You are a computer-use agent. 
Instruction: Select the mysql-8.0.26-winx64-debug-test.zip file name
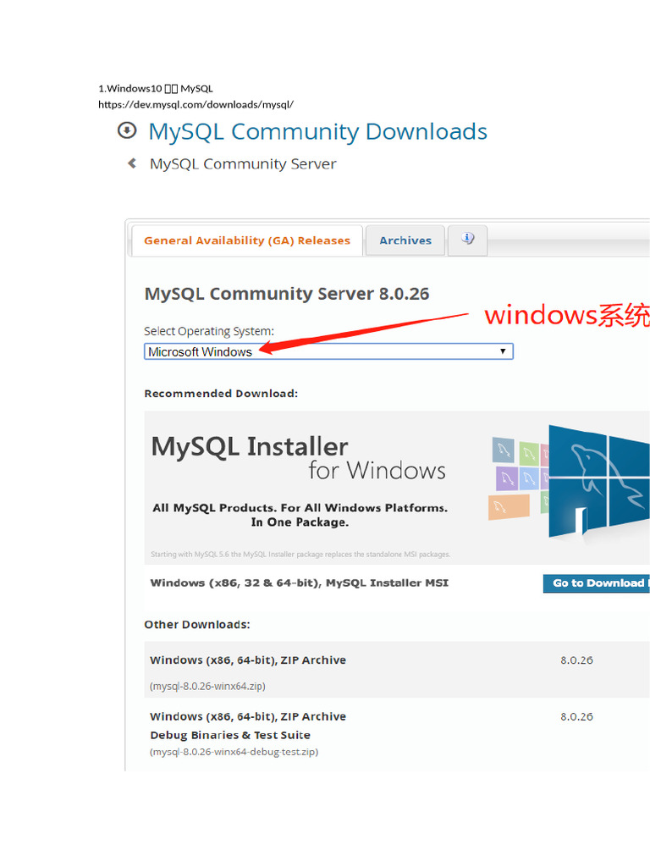click(x=234, y=752)
